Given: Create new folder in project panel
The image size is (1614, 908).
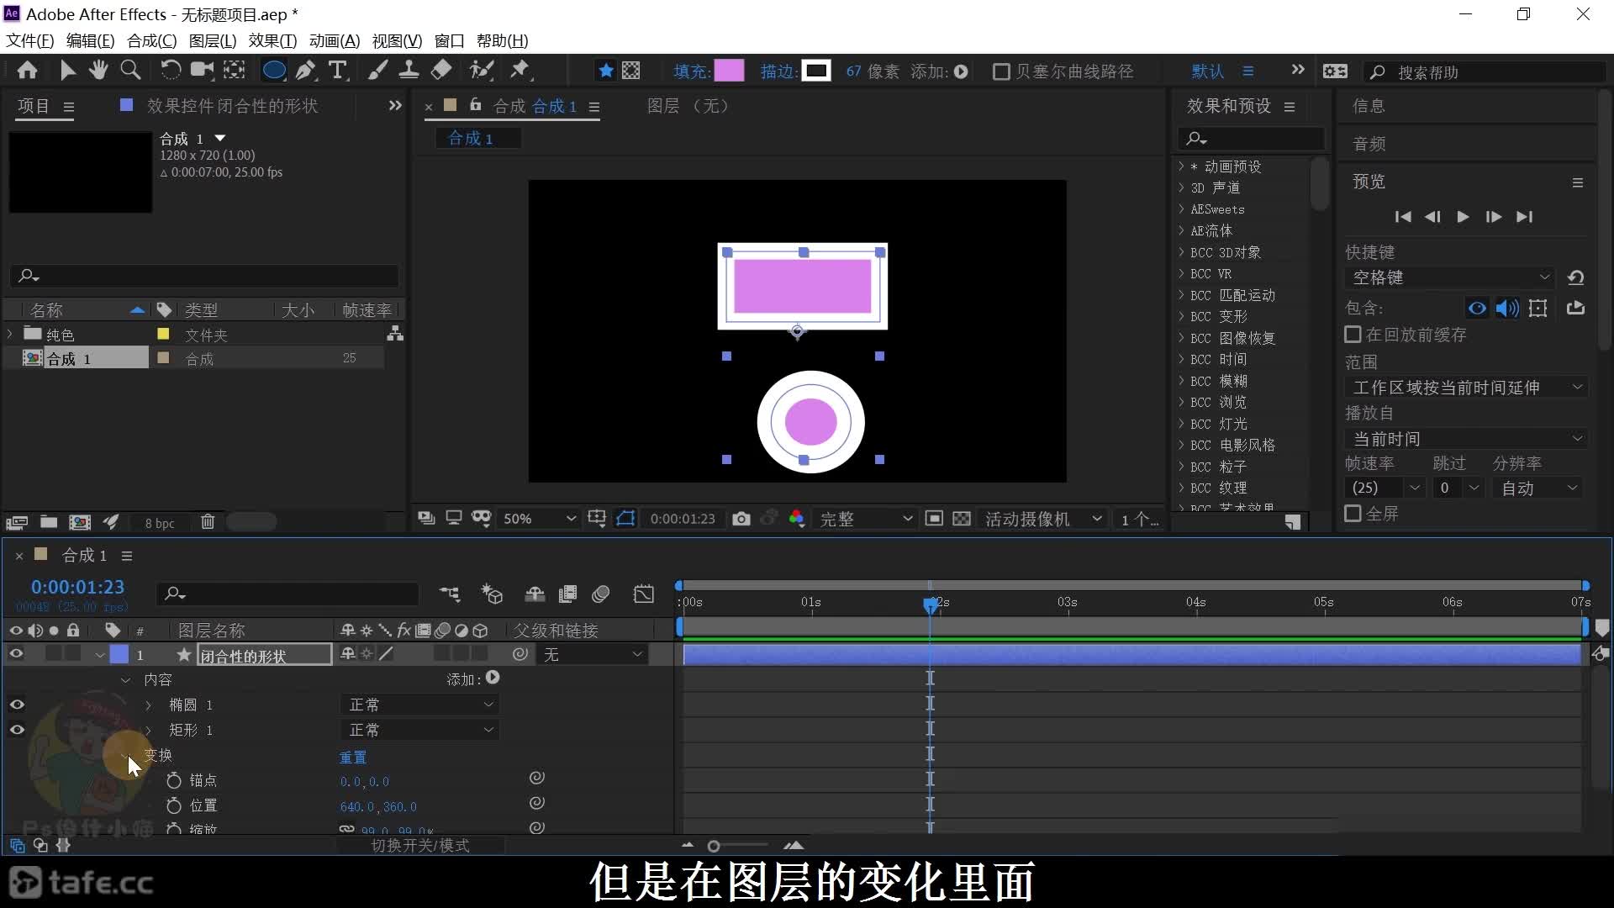Looking at the screenshot, I should click(x=49, y=522).
